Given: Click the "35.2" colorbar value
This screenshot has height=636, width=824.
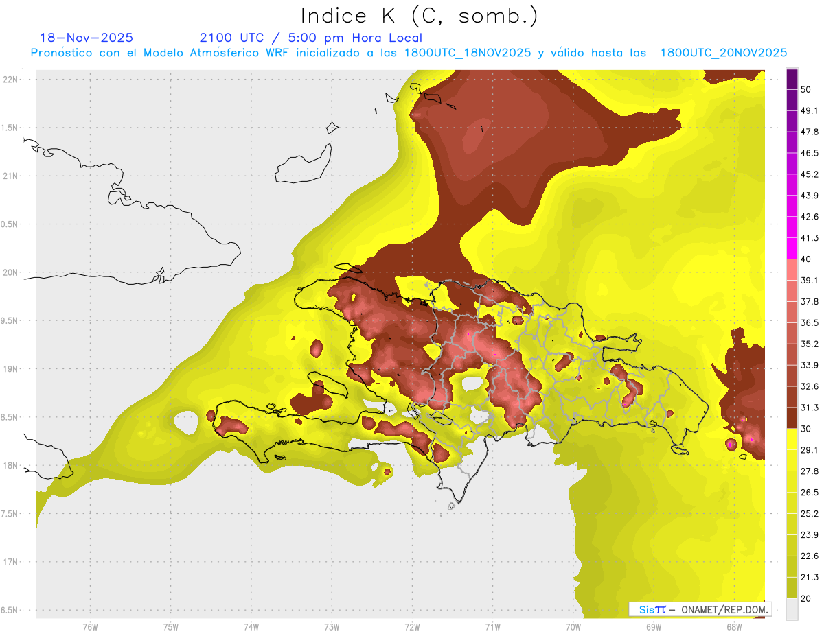Looking at the screenshot, I should (810, 344).
